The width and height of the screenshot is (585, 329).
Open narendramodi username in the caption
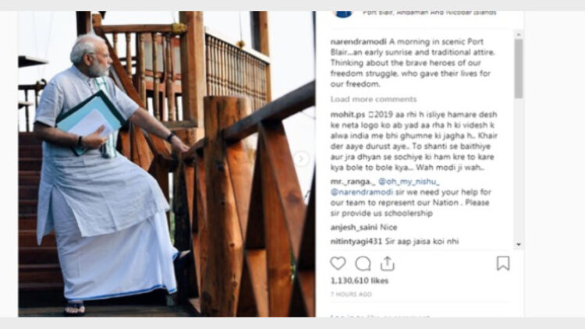click(359, 42)
